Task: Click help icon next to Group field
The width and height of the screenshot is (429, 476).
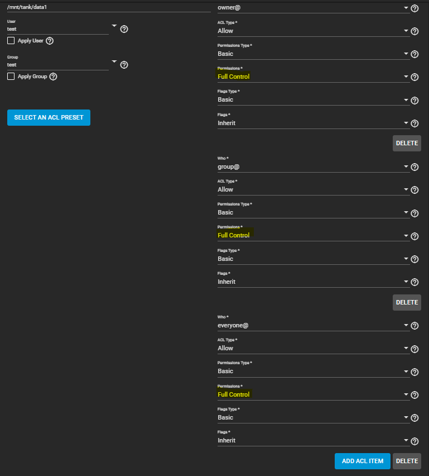Action: pos(124,65)
